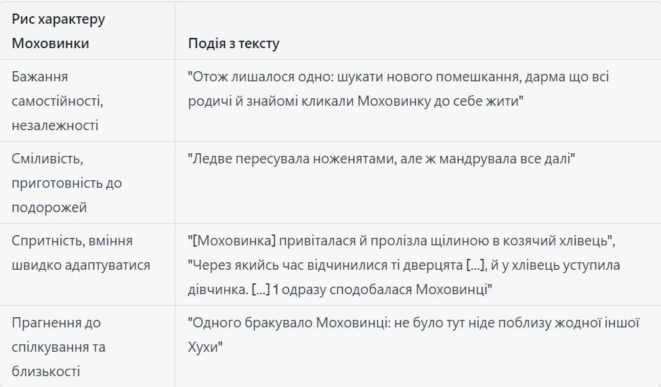The height and width of the screenshot is (387, 661).
Task: Select the 'Прагнення до спілкування та близькості' cell
Action: [59, 346]
